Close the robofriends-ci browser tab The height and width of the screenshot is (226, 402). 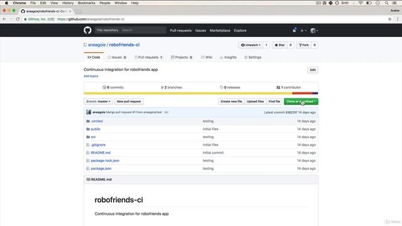pyautogui.click(x=70, y=11)
